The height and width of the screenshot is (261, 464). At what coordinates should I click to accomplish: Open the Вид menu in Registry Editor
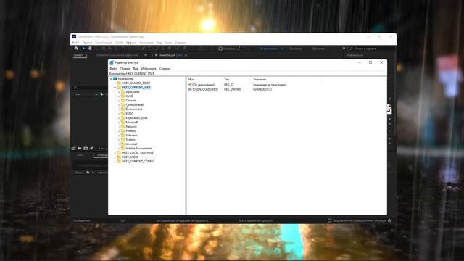[136, 69]
